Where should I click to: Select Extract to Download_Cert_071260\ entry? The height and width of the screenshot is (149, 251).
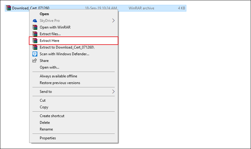coord(74,47)
